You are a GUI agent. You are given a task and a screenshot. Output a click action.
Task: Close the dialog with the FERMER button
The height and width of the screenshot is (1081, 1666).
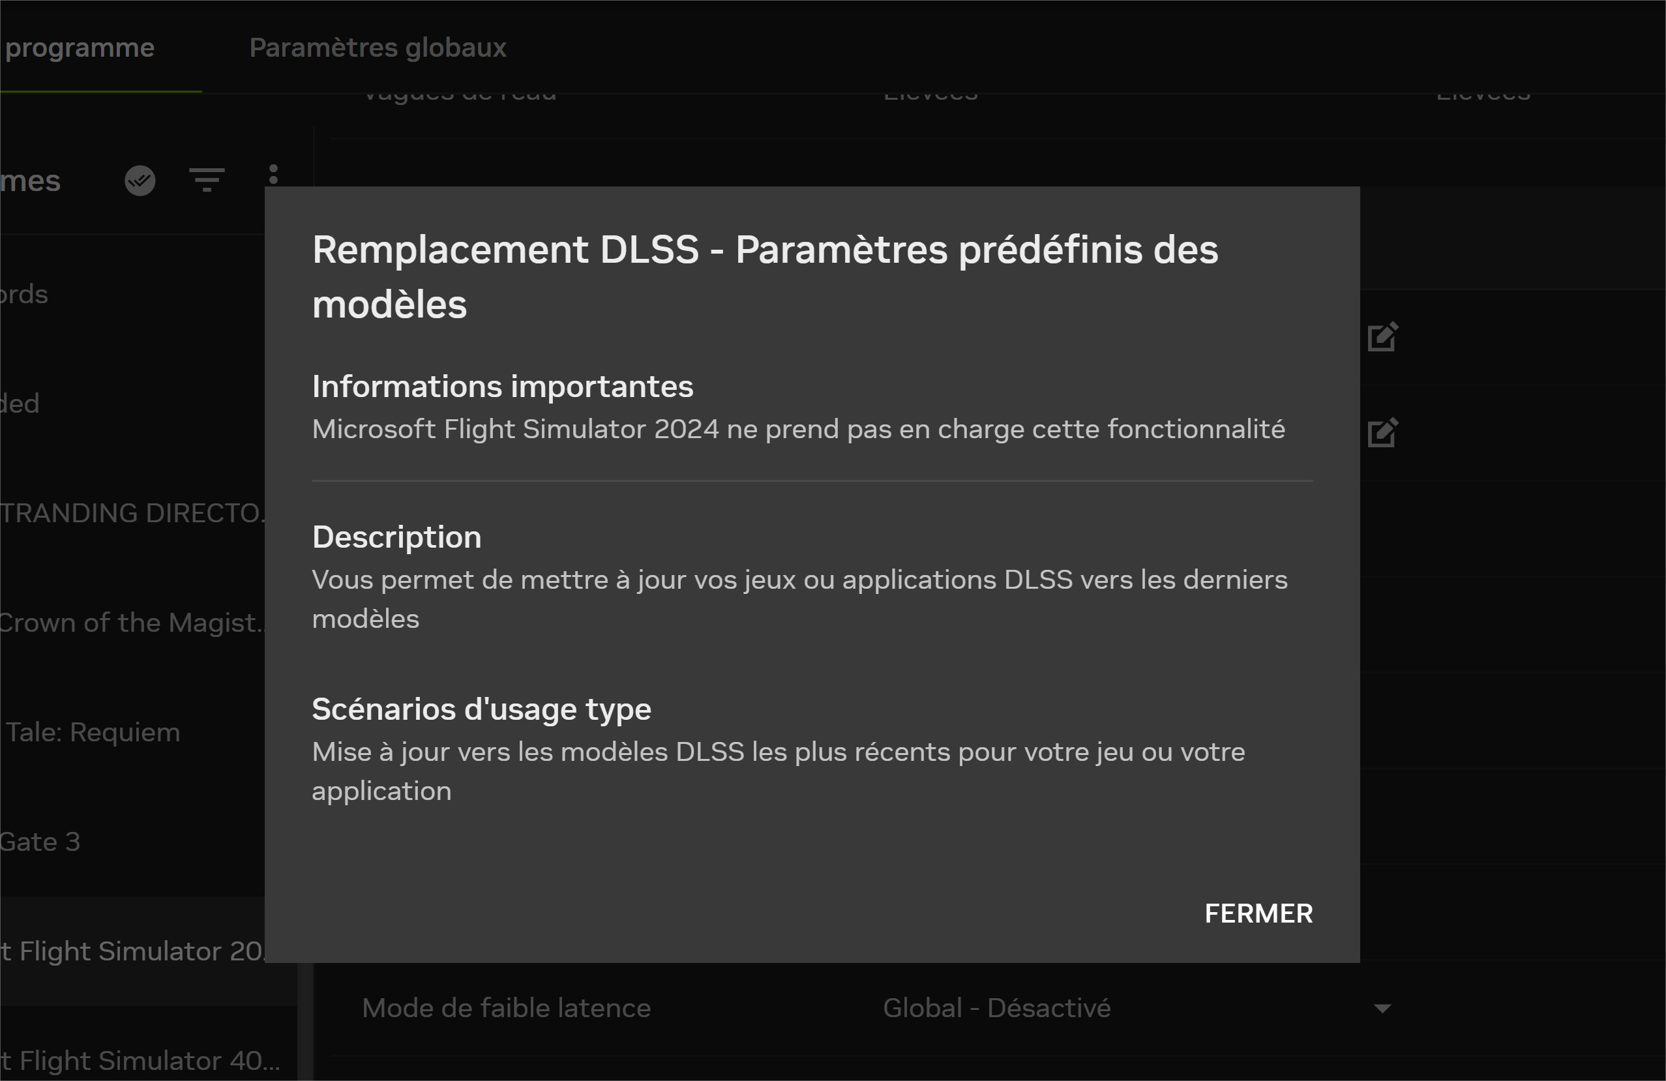click(1258, 913)
